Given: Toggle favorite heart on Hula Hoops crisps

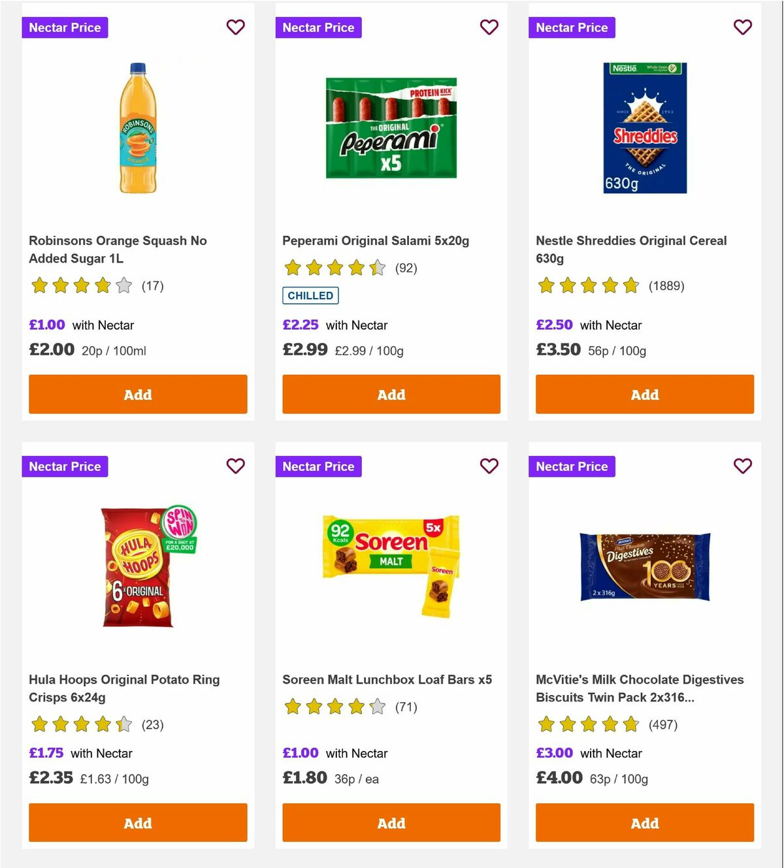Looking at the screenshot, I should 236,466.
